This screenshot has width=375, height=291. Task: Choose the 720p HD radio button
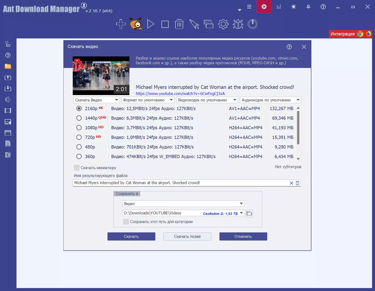pos(79,137)
